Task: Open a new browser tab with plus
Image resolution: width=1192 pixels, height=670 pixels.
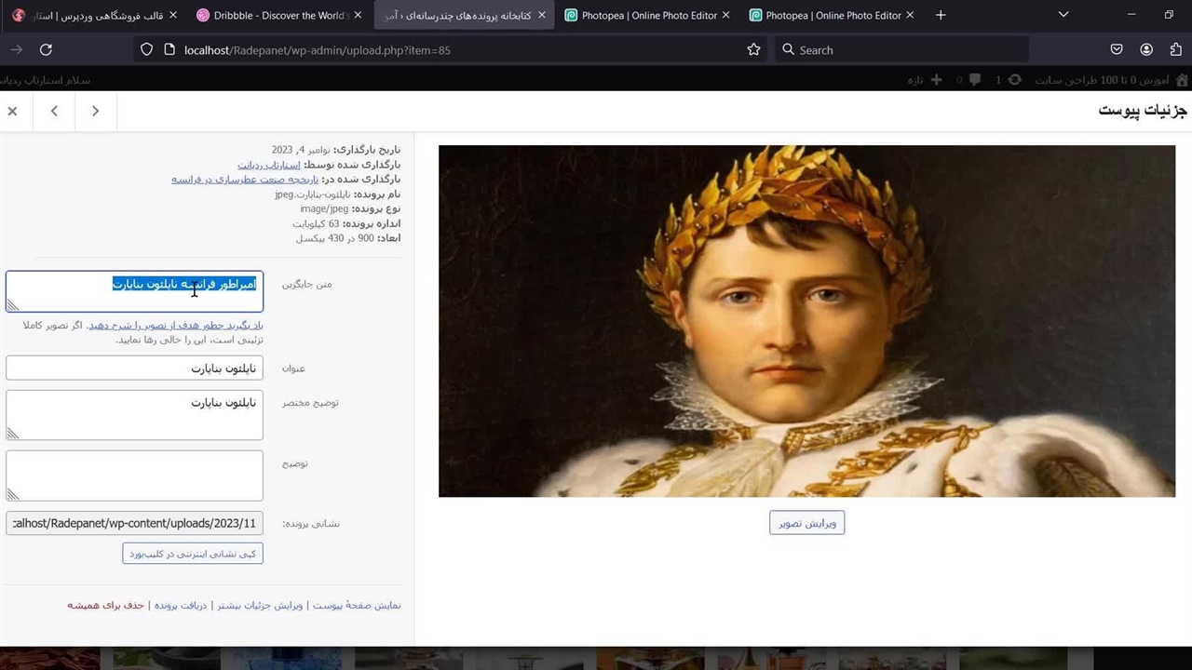Action: pos(941,15)
